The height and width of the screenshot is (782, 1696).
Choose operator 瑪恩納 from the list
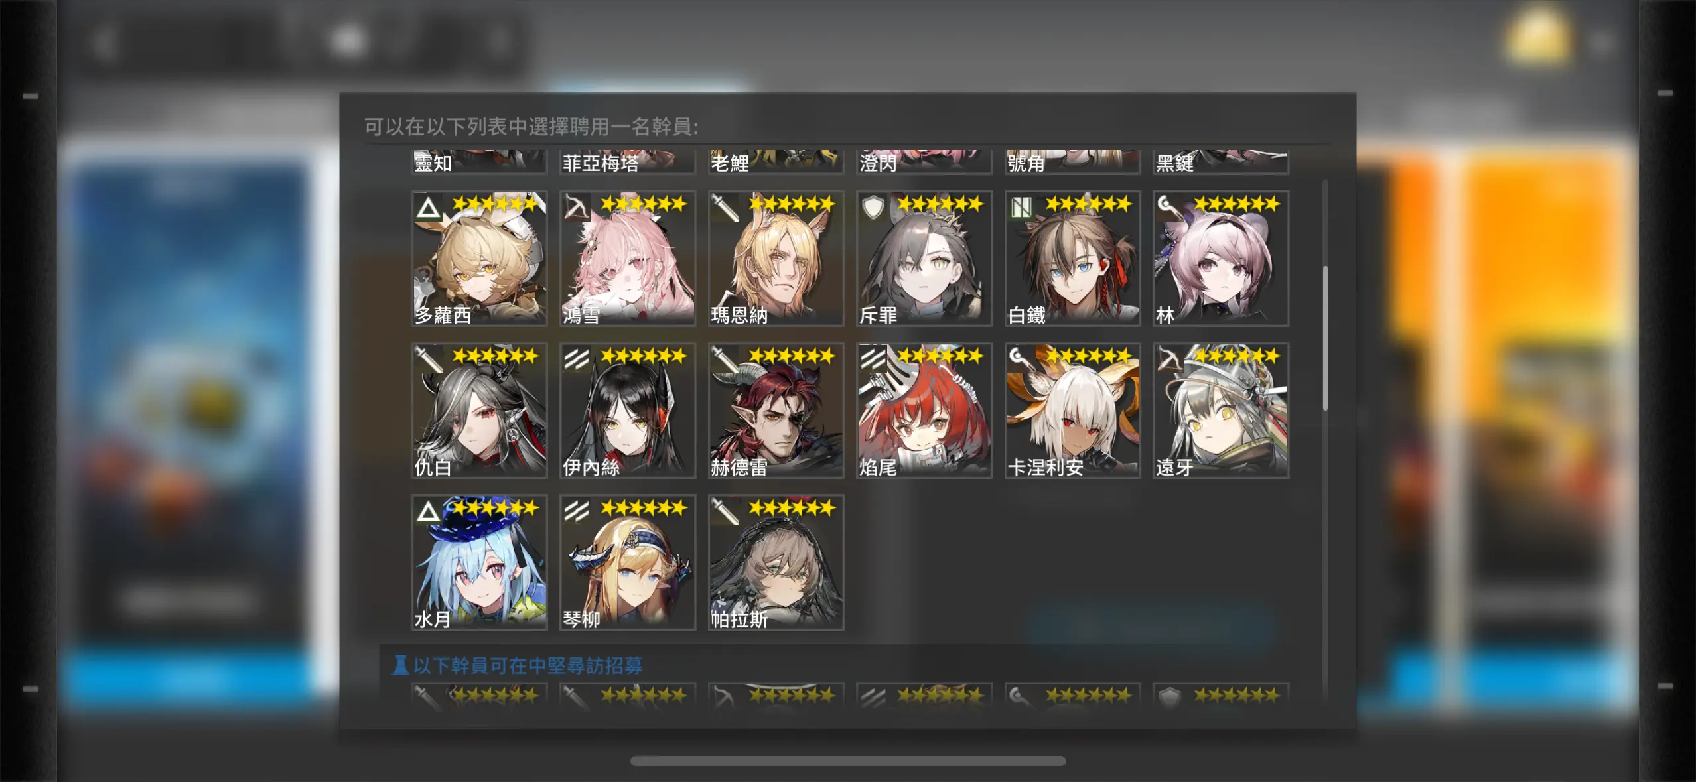coord(776,259)
